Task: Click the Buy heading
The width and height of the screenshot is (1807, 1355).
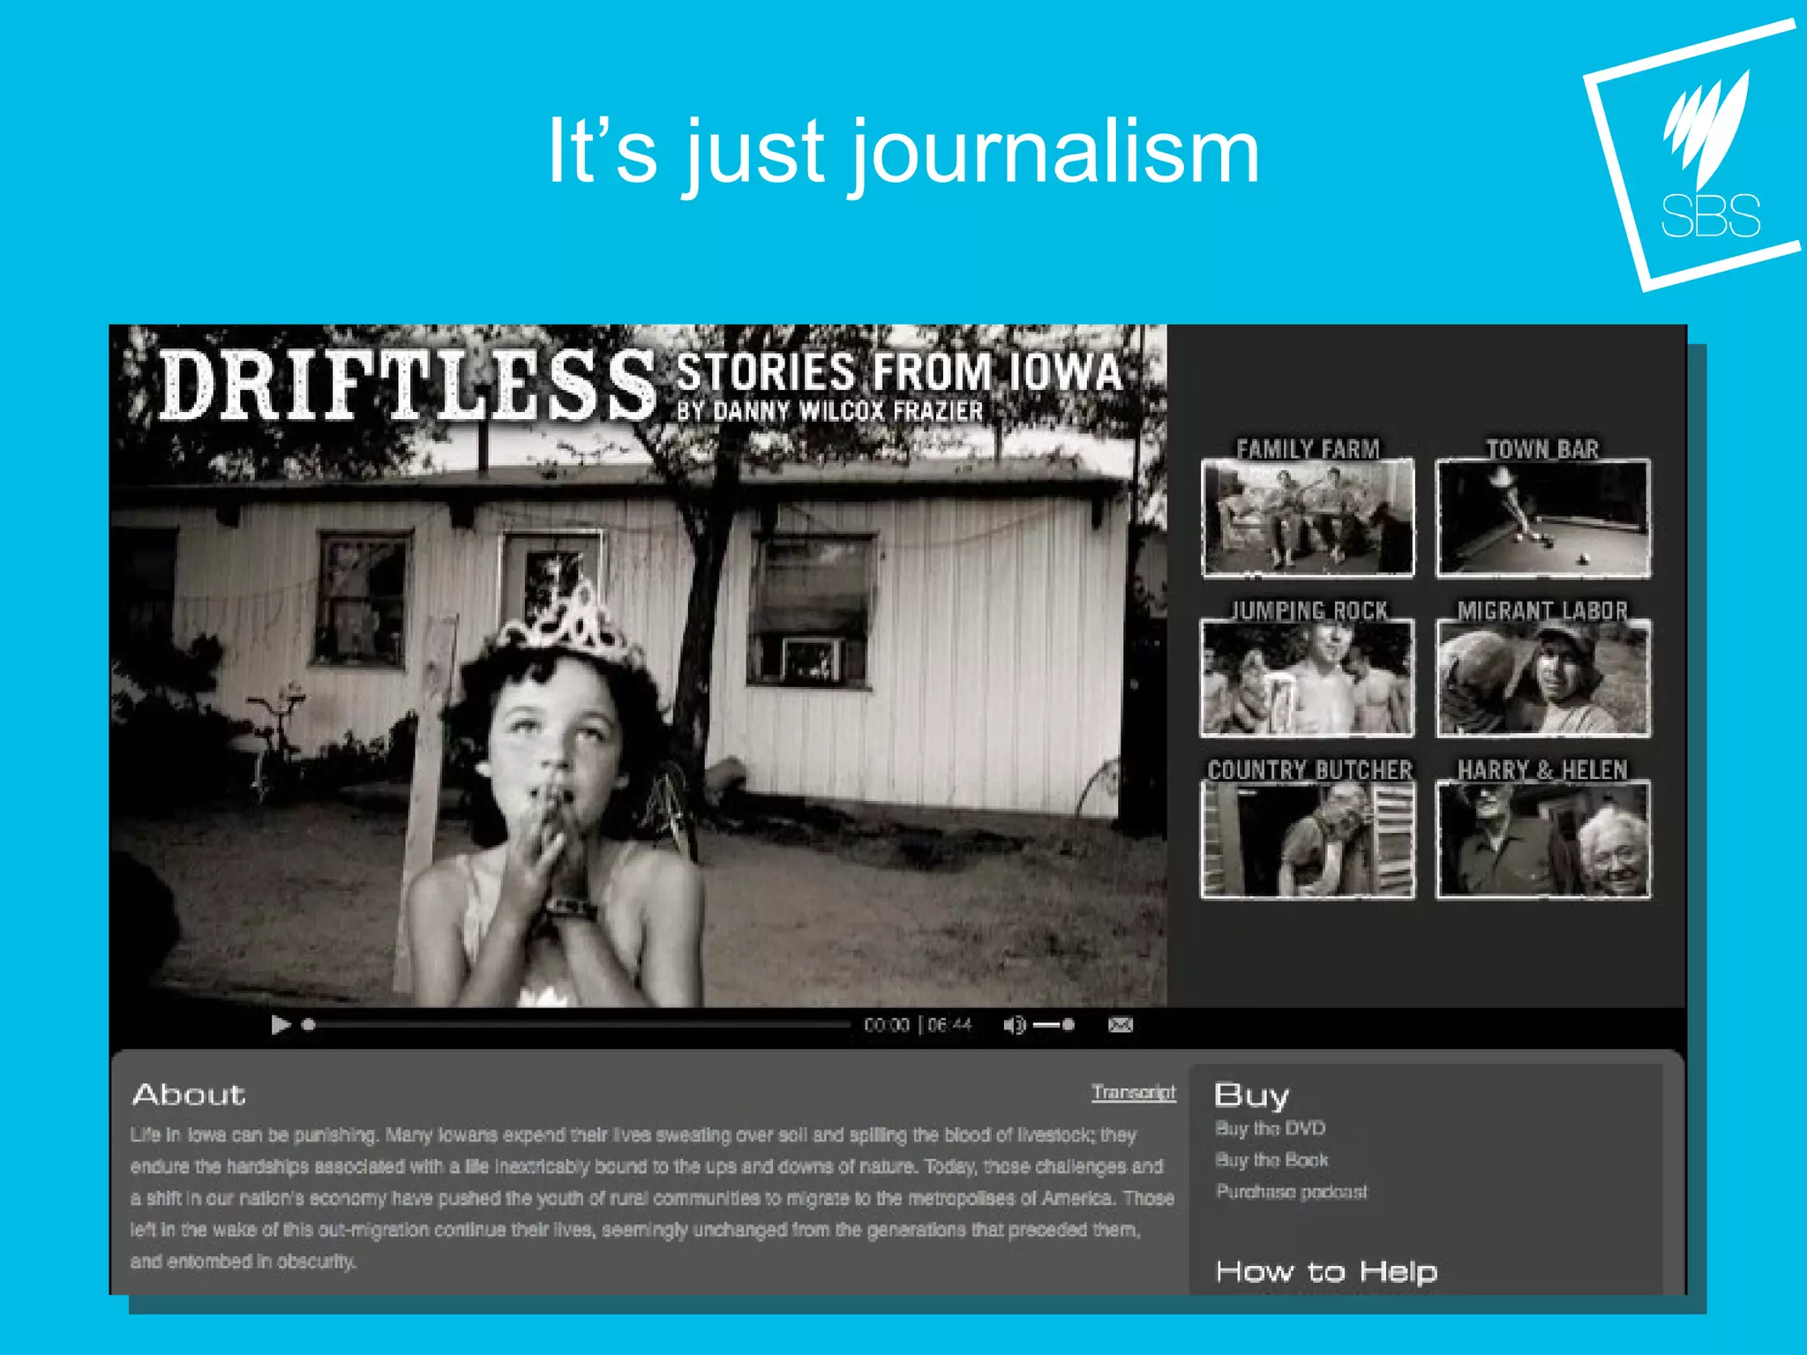Action: tap(1252, 1096)
